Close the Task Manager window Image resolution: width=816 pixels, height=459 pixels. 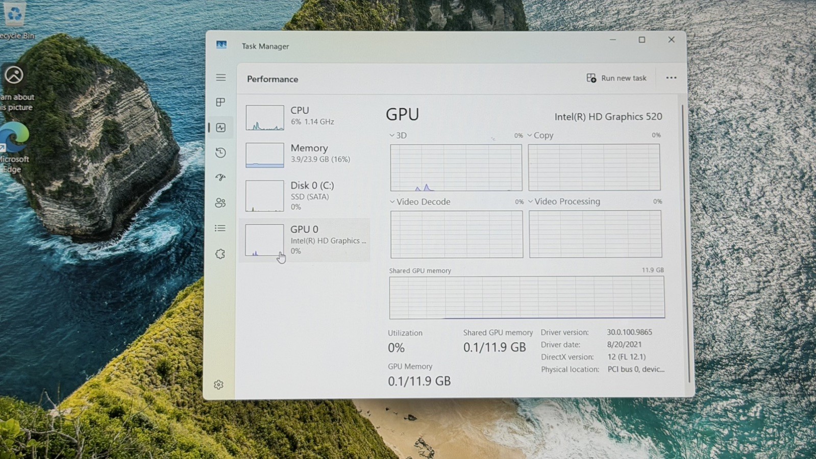[672, 40]
